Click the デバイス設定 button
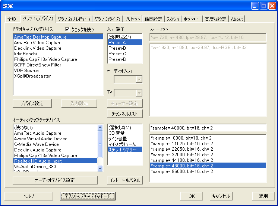Viewport: 278px width, 206px height. pyautogui.click(x=32, y=103)
